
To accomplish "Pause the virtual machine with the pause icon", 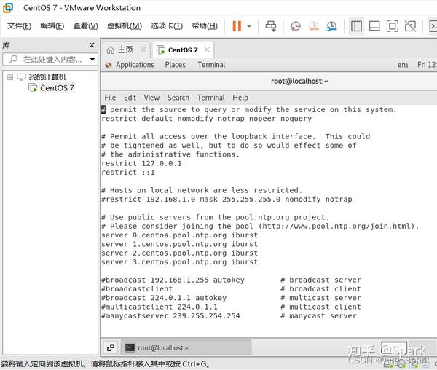I will [237, 26].
